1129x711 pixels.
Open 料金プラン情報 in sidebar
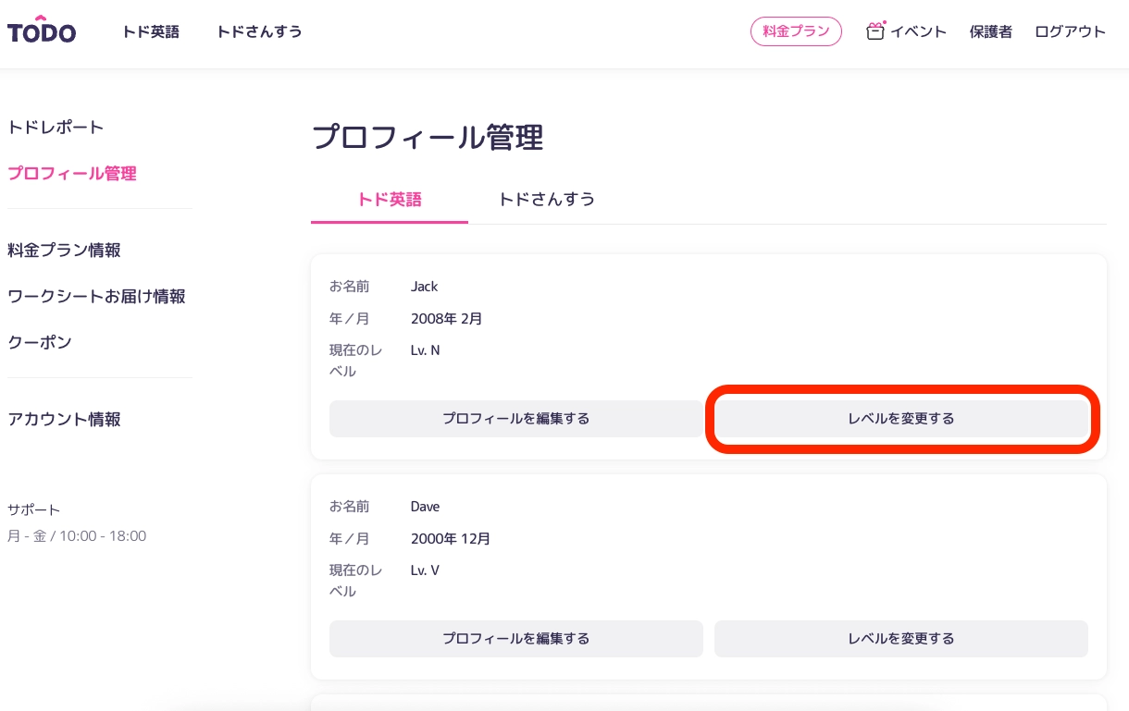[64, 250]
